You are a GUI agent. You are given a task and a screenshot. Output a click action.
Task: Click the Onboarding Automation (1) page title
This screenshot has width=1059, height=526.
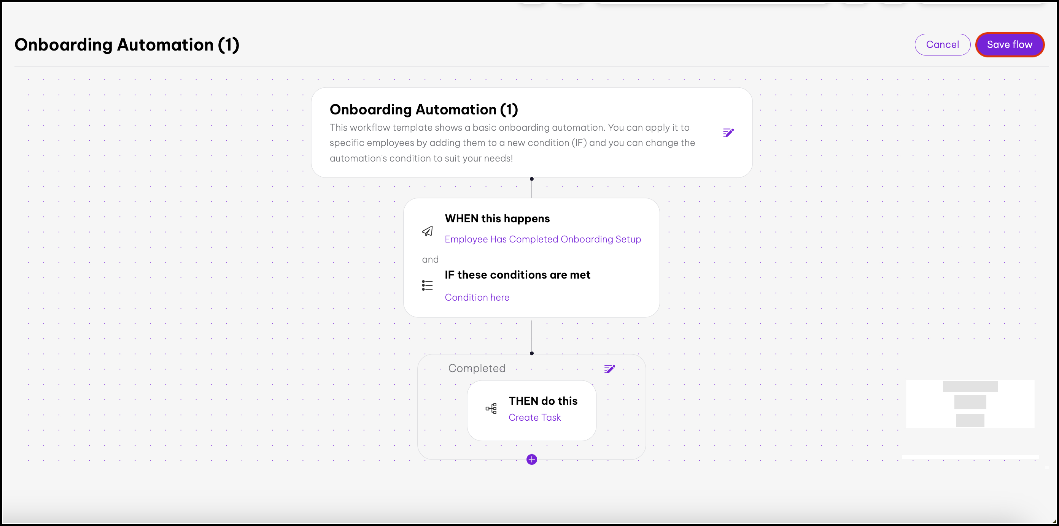tap(127, 45)
